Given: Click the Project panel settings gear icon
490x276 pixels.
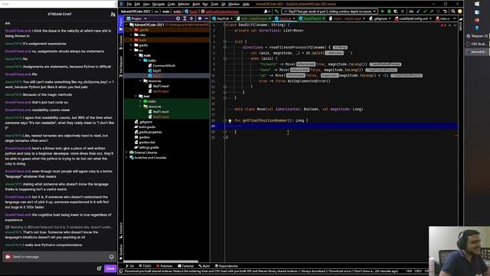Looking at the screenshot, I should pyautogui.click(x=200, y=18).
